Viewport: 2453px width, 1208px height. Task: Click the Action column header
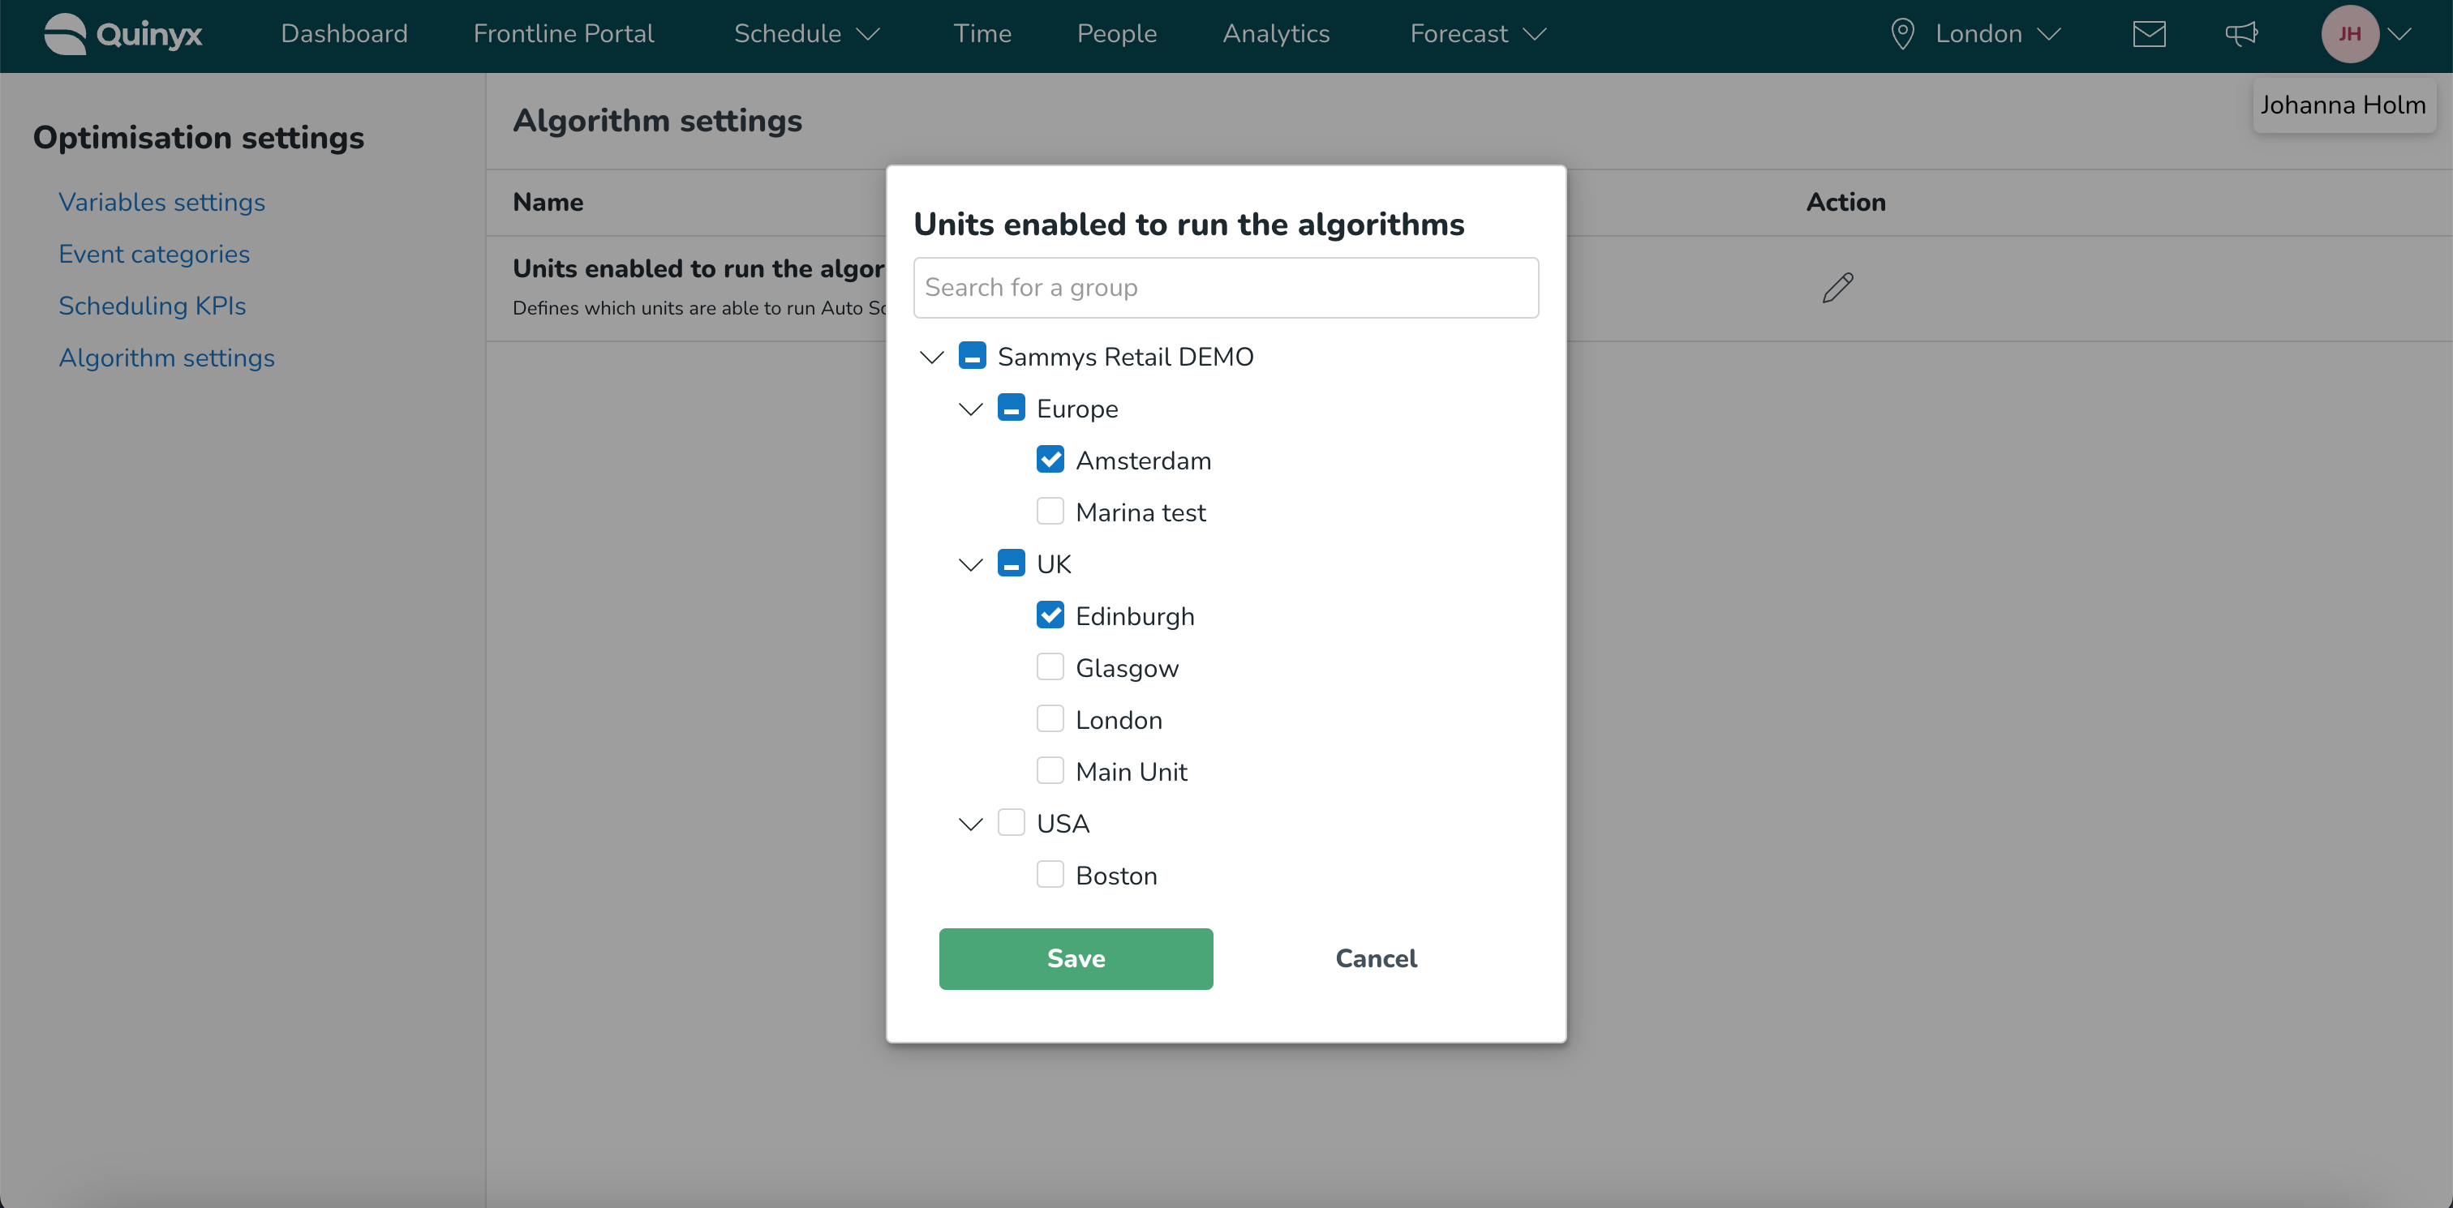click(1845, 203)
